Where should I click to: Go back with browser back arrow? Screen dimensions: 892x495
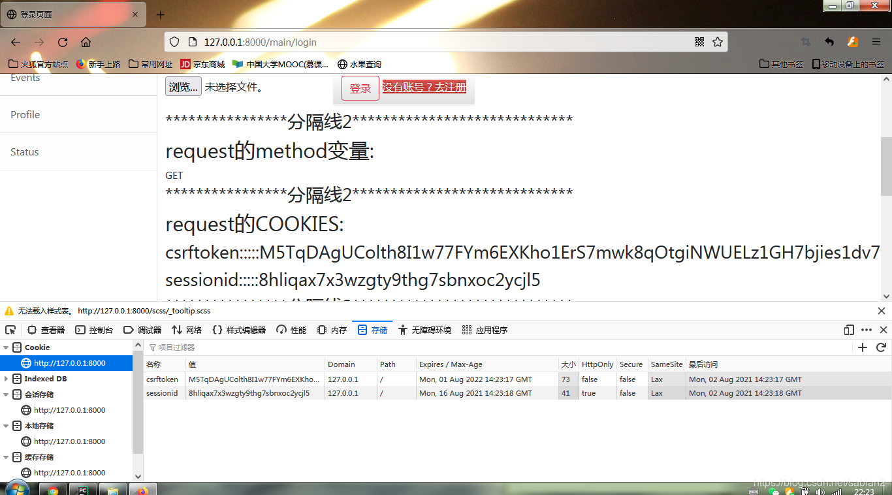tap(16, 42)
